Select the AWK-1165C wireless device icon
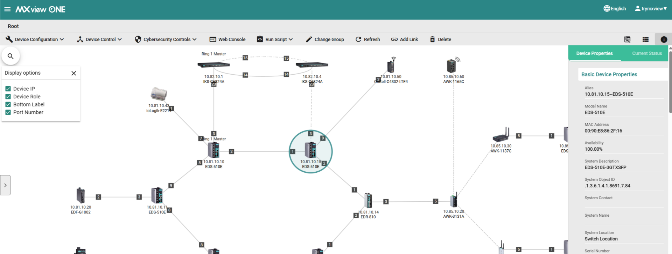Image resolution: width=672 pixels, height=254 pixels. (453, 66)
